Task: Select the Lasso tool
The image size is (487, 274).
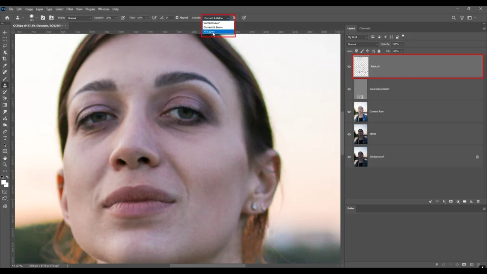Action: tap(5, 46)
